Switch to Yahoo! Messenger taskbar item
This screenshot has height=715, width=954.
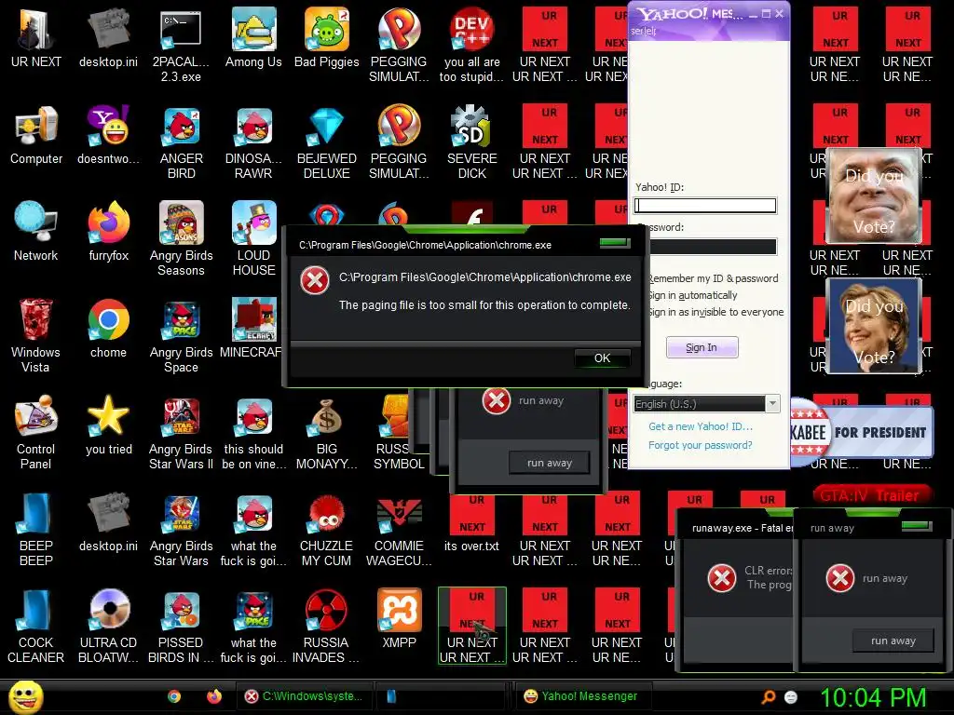pyautogui.click(x=583, y=696)
